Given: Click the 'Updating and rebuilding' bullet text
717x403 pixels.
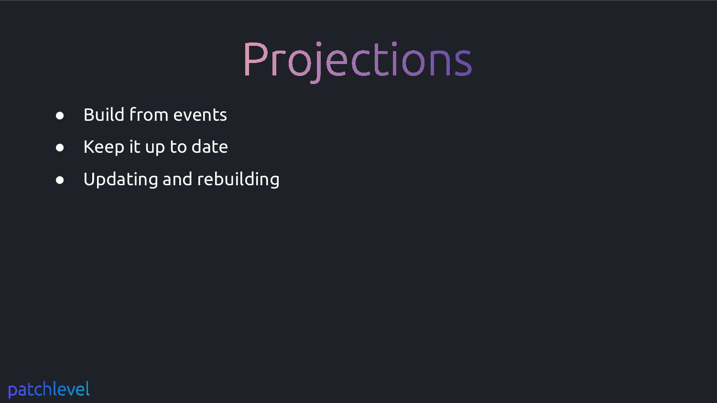Looking at the screenshot, I should click(182, 179).
